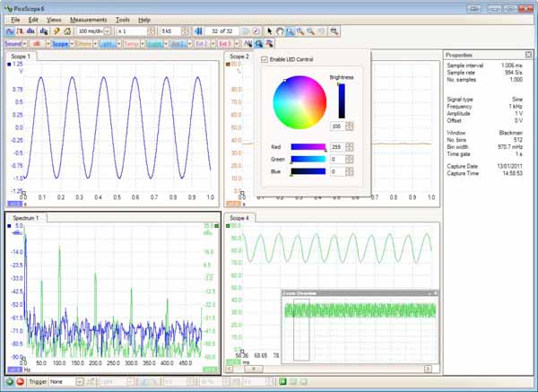
Task: Click the XY mode icon beside Scope mode
Action: click(x=20, y=31)
